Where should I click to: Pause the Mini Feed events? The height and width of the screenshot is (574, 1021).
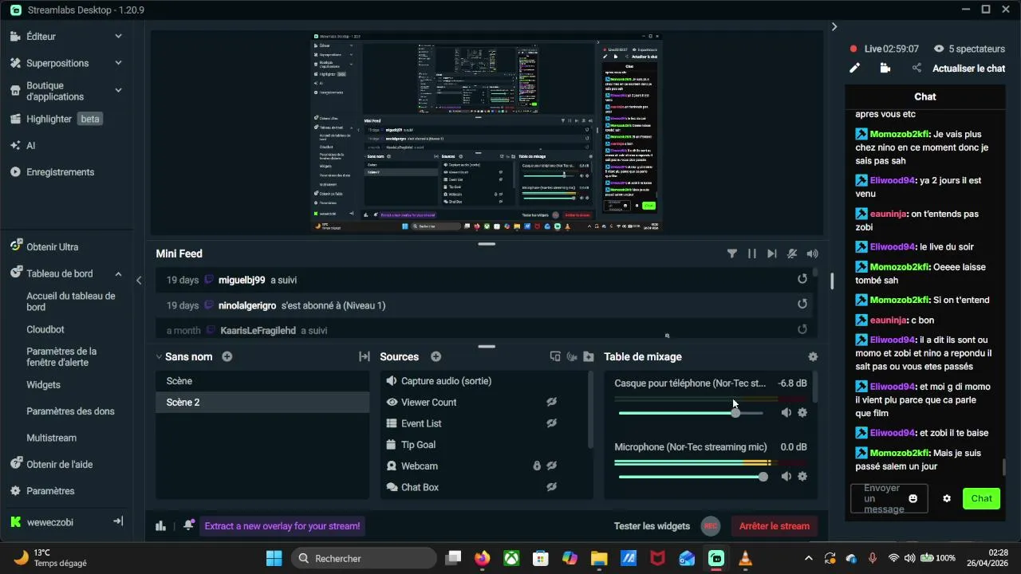coord(751,254)
